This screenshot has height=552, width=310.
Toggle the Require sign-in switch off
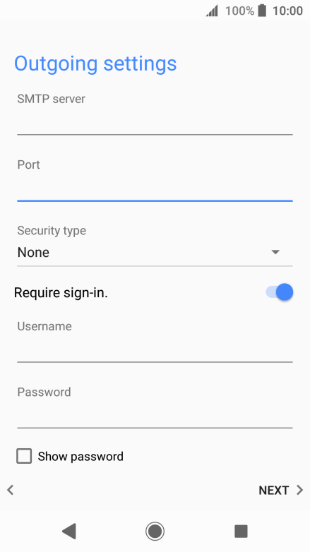point(280,292)
